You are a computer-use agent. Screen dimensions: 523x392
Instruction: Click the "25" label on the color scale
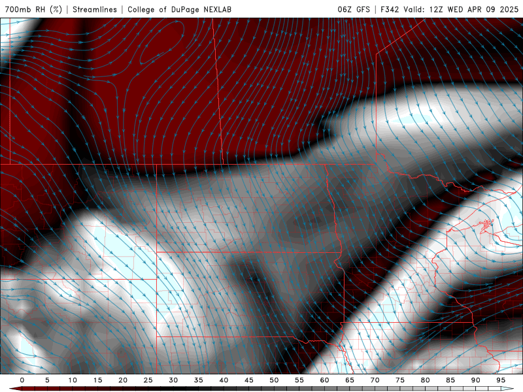click(148, 380)
